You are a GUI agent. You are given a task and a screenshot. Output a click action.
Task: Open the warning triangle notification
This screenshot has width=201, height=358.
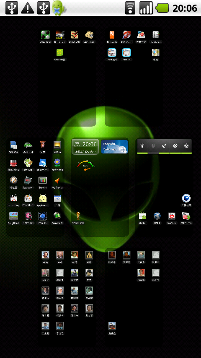tap(28, 8)
